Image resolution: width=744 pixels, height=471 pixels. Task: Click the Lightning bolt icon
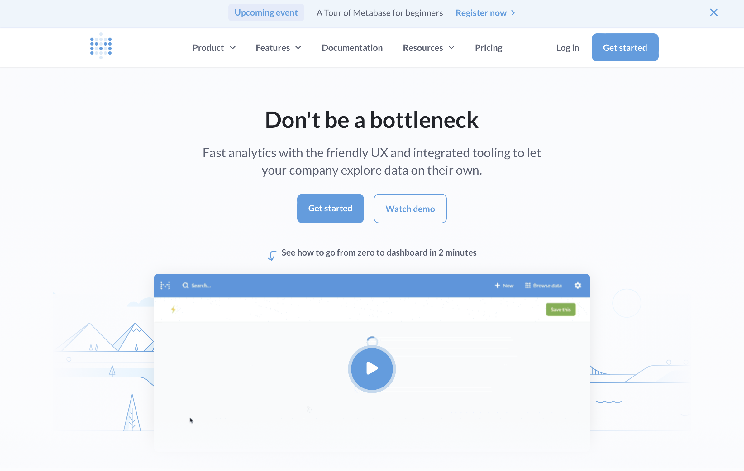coord(173,309)
